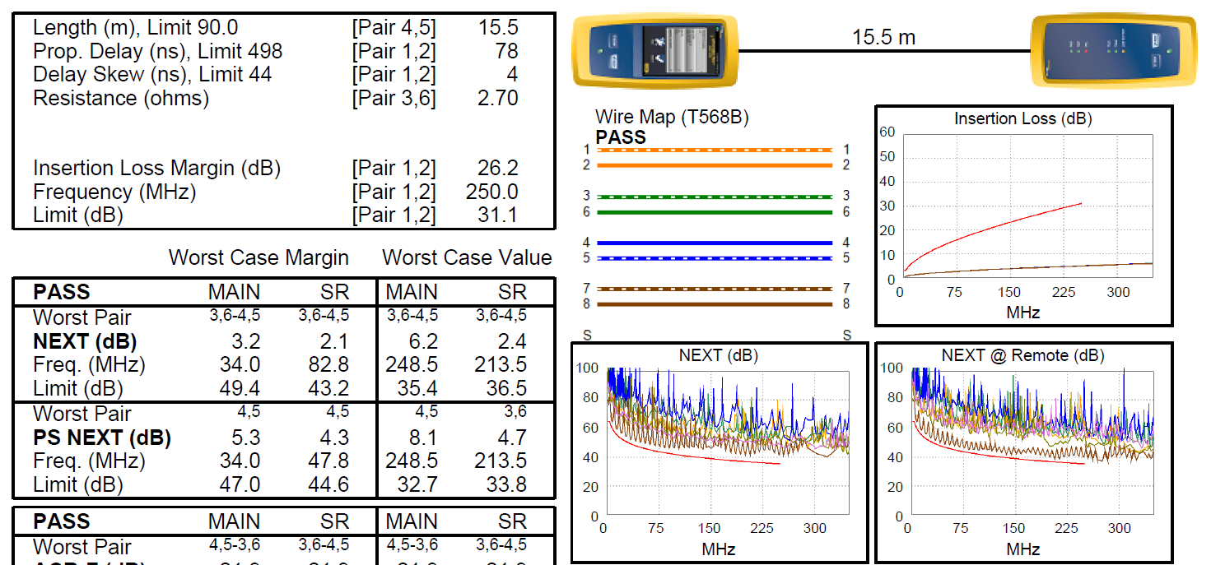Select the Delay Skew (ns) row label

pyautogui.click(x=152, y=75)
